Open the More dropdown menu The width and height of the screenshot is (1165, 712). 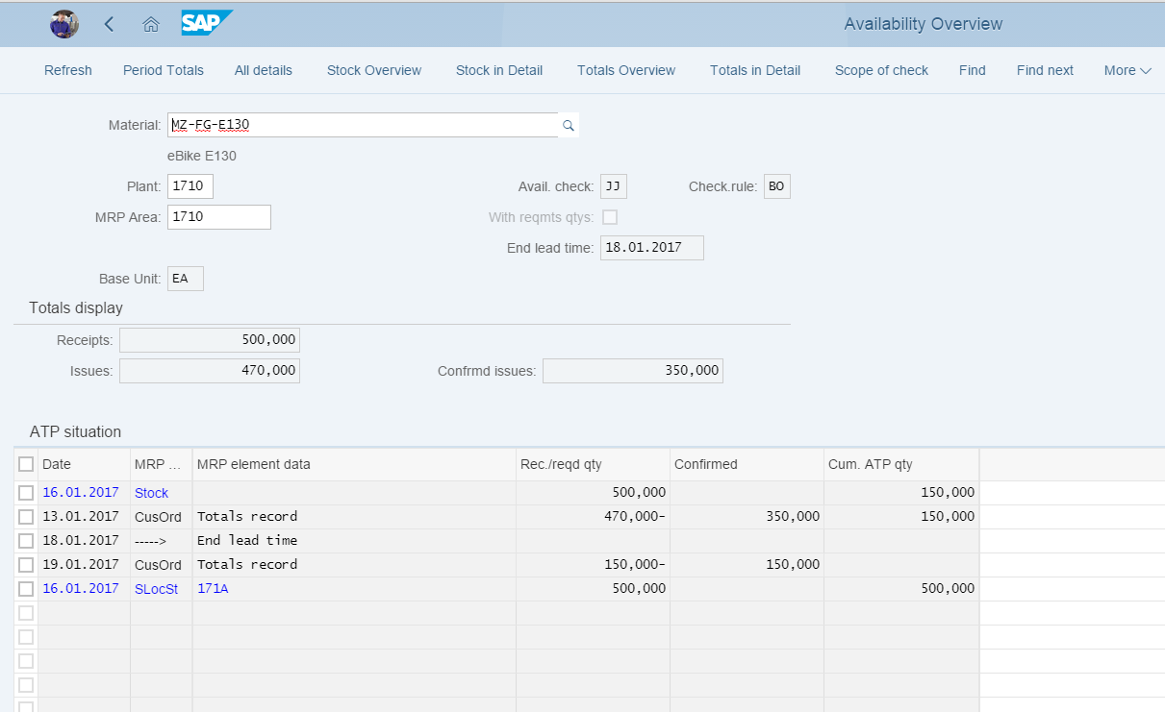pos(1127,69)
